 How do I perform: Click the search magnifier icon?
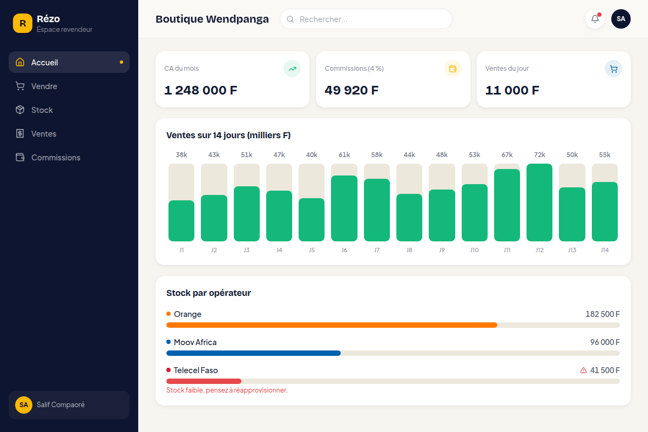tap(290, 19)
